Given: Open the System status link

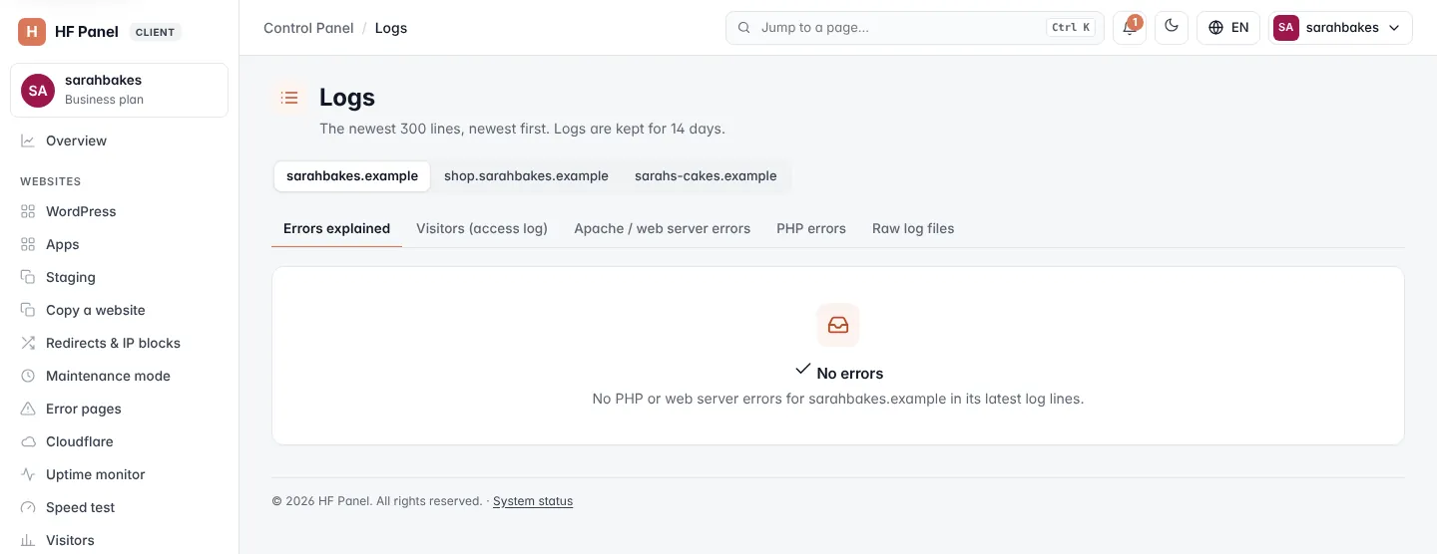Looking at the screenshot, I should pos(533,501).
